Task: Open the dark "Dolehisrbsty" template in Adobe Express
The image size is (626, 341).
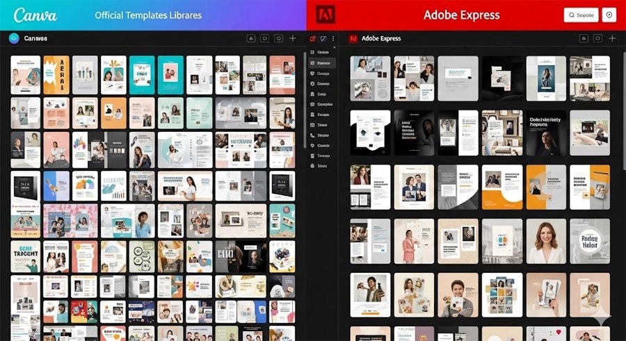Action: click(546, 133)
